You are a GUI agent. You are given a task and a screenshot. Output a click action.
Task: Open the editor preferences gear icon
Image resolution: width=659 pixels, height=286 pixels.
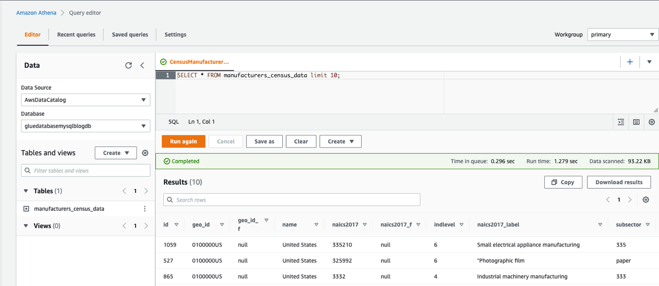coord(652,122)
